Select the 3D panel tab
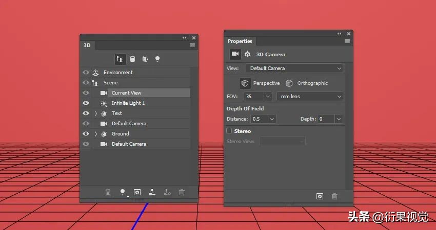The width and height of the screenshot is (436, 230). pyautogui.click(x=87, y=45)
